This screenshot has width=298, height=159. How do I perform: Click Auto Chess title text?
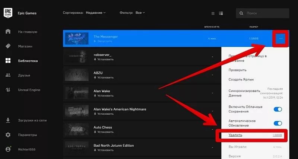[x=103, y=127]
